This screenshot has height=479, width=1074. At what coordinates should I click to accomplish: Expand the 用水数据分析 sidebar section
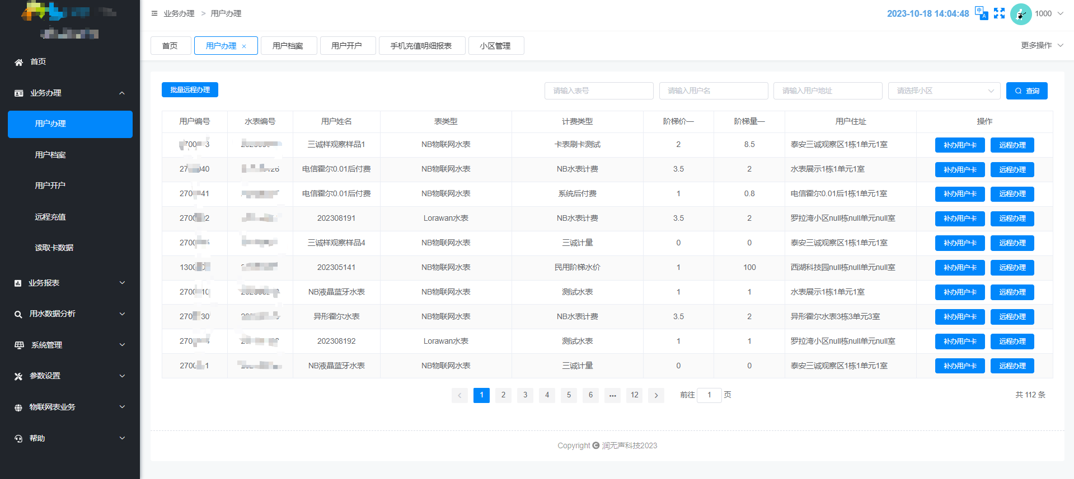122,314
